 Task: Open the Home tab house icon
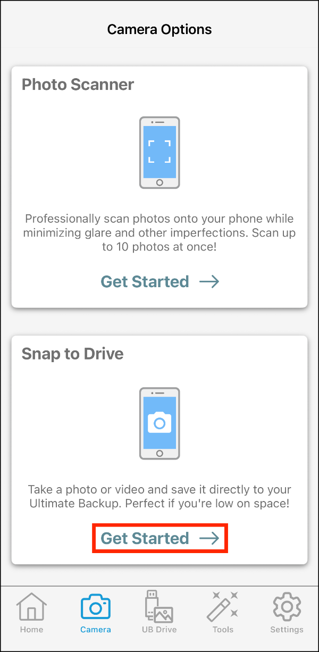31,606
